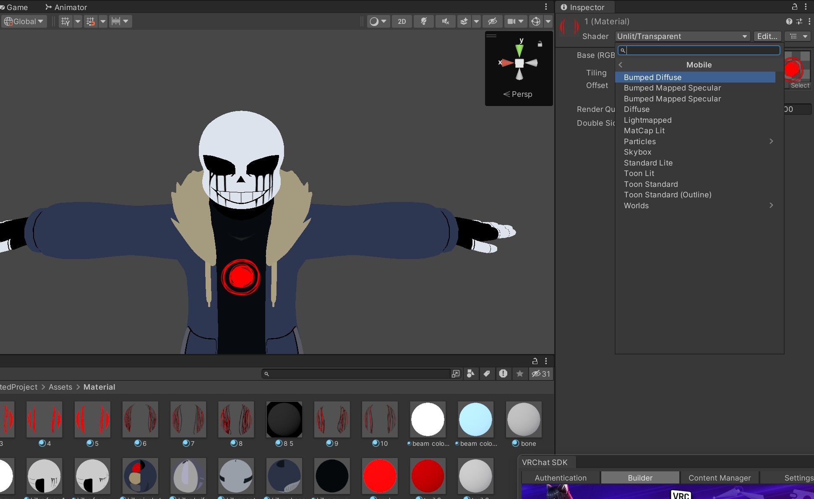
Task: Open the Builder tab in VRChat SDK
Action: click(x=640, y=478)
